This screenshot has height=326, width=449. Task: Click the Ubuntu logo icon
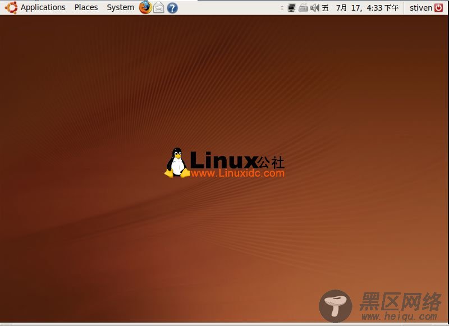pyautogui.click(x=11, y=7)
